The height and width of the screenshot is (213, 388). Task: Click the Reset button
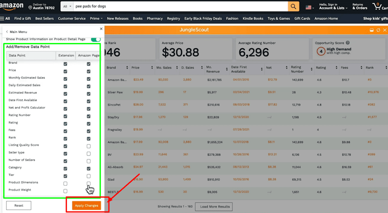(19, 206)
